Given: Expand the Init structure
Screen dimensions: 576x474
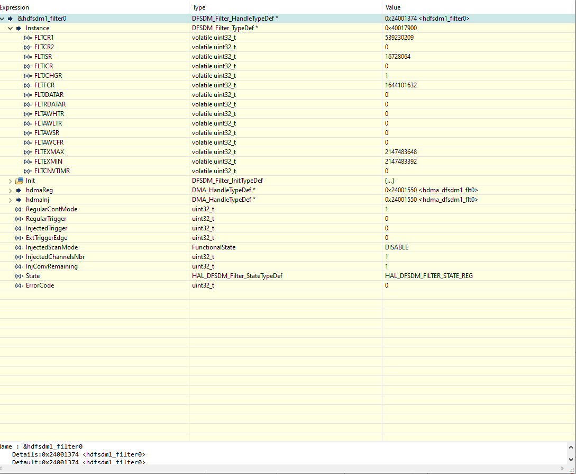Looking at the screenshot, I should click(10, 180).
